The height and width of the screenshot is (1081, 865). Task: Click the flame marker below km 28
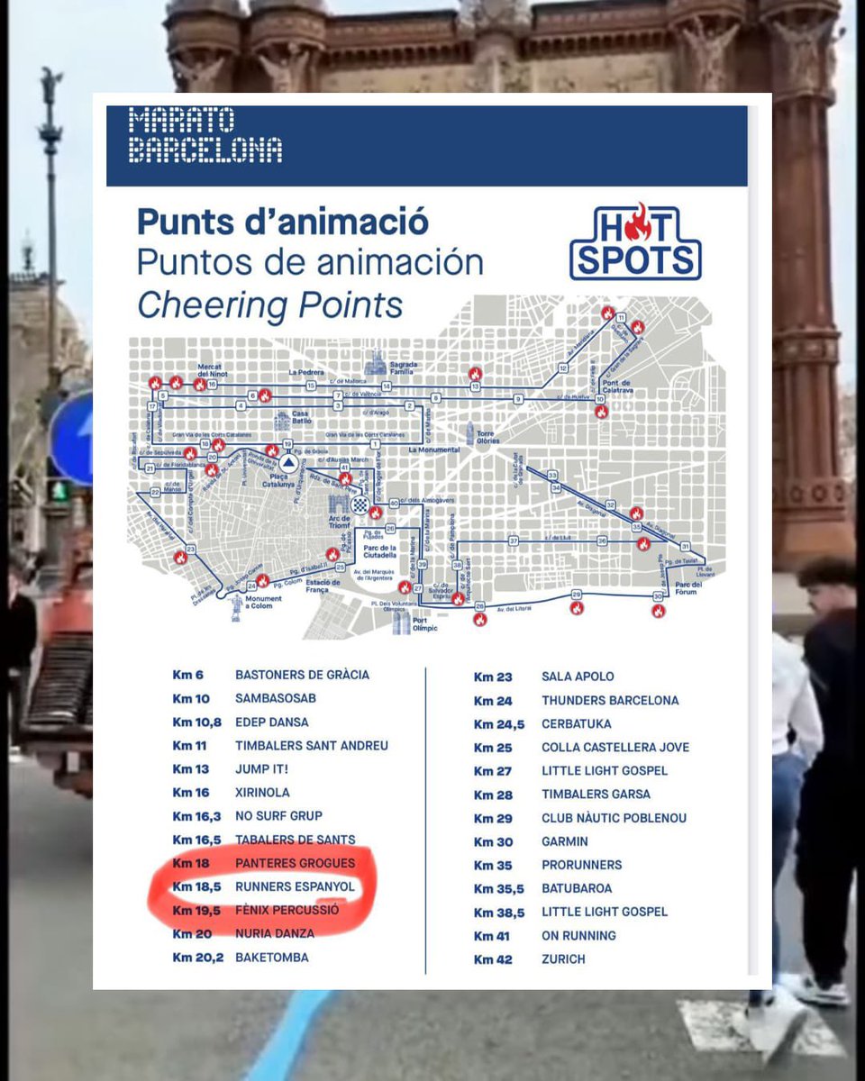click(480, 620)
